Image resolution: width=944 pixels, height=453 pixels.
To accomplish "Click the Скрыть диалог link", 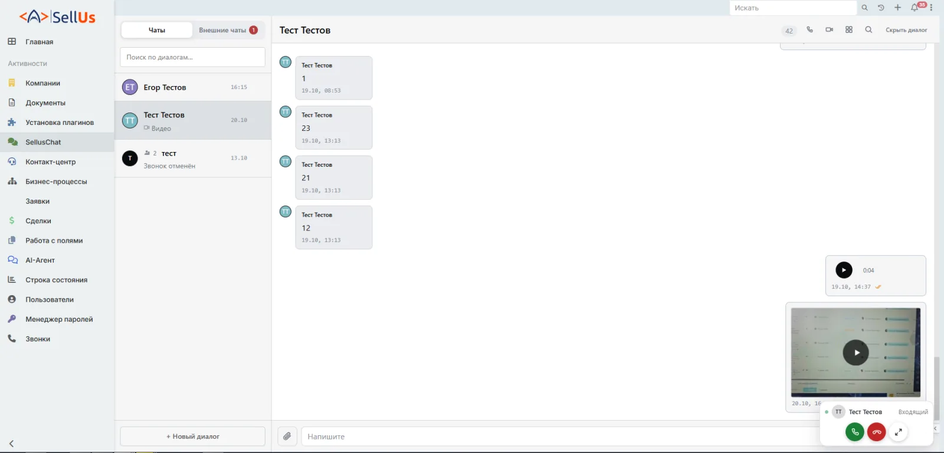I will [906, 30].
